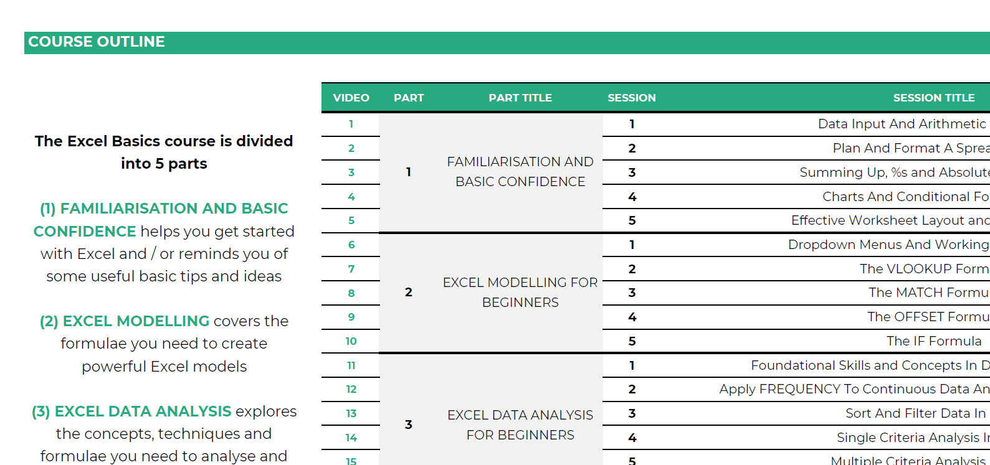
Task: Click the Excel Basics course intro heading
Action: click(164, 153)
